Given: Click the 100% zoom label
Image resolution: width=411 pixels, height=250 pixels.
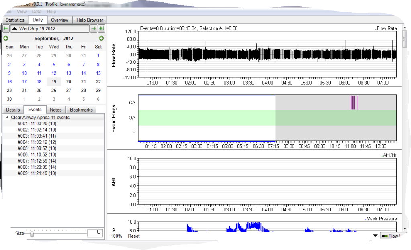Looking at the screenshot, I should pos(117,236).
